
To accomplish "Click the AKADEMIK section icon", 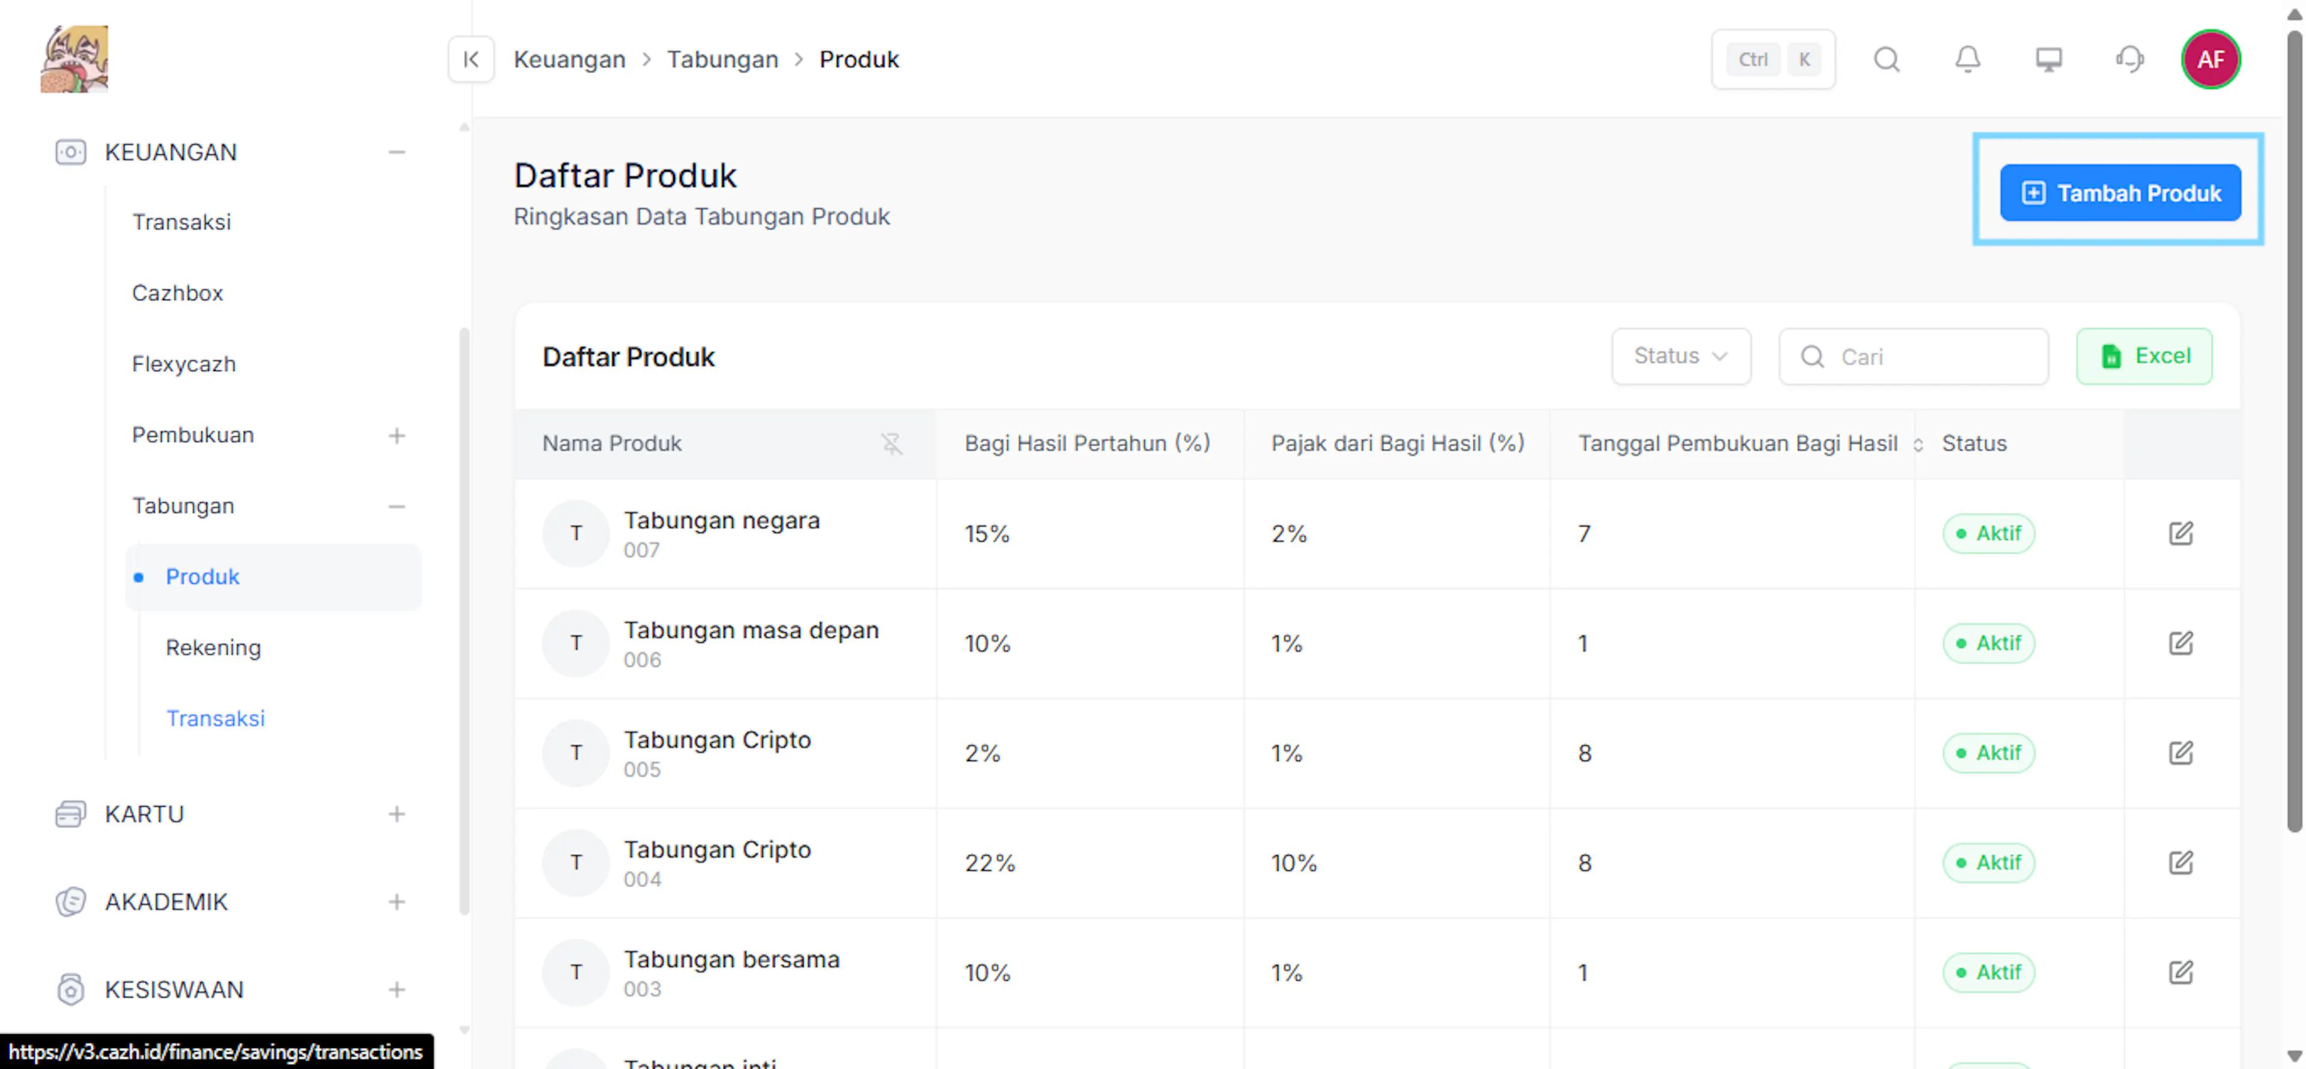I will [x=71, y=902].
